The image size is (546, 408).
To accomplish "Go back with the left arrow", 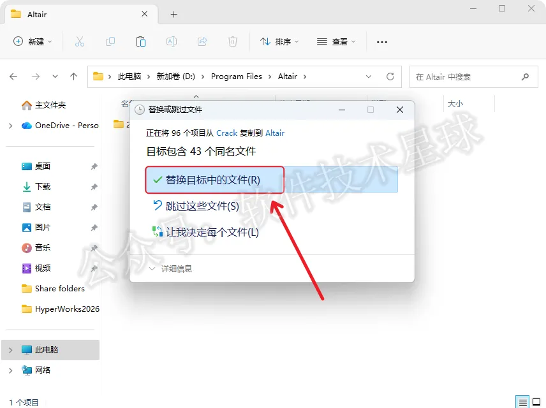I will pos(13,76).
